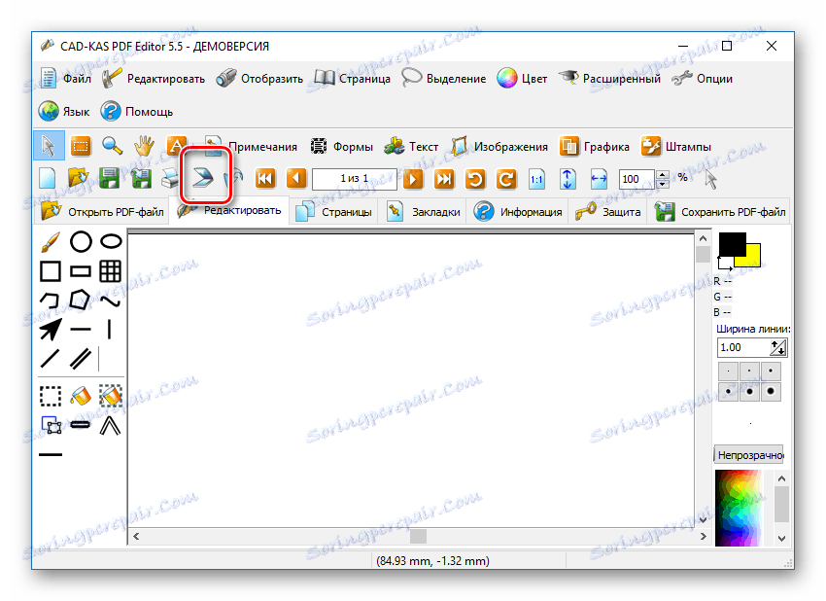826x601 pixels.
Task: Switch to the Информация tab
Action: click(517, 212)
